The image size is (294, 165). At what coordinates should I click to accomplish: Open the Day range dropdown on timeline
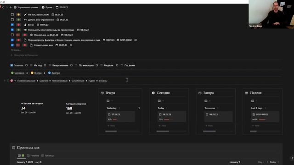click(x=261, y=162)
